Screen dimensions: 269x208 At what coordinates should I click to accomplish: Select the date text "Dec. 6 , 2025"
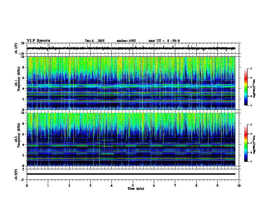point(95,41)
